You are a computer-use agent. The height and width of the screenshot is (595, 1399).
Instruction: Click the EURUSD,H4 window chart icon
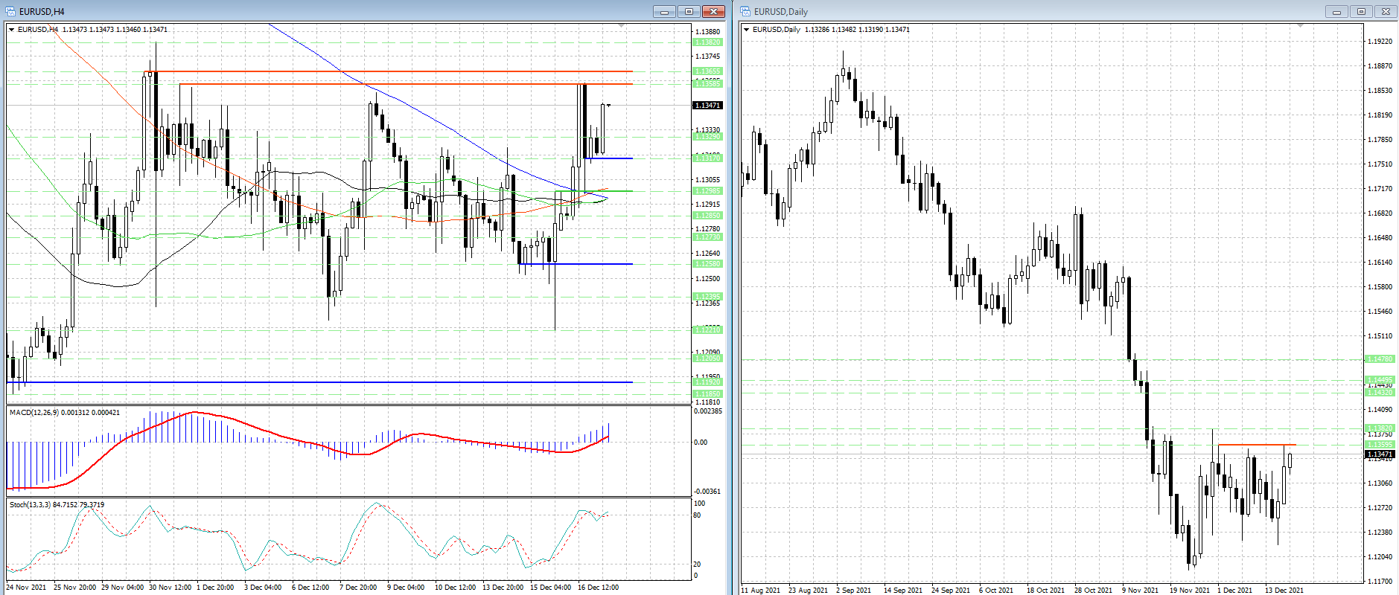click(x=10, y=11)
